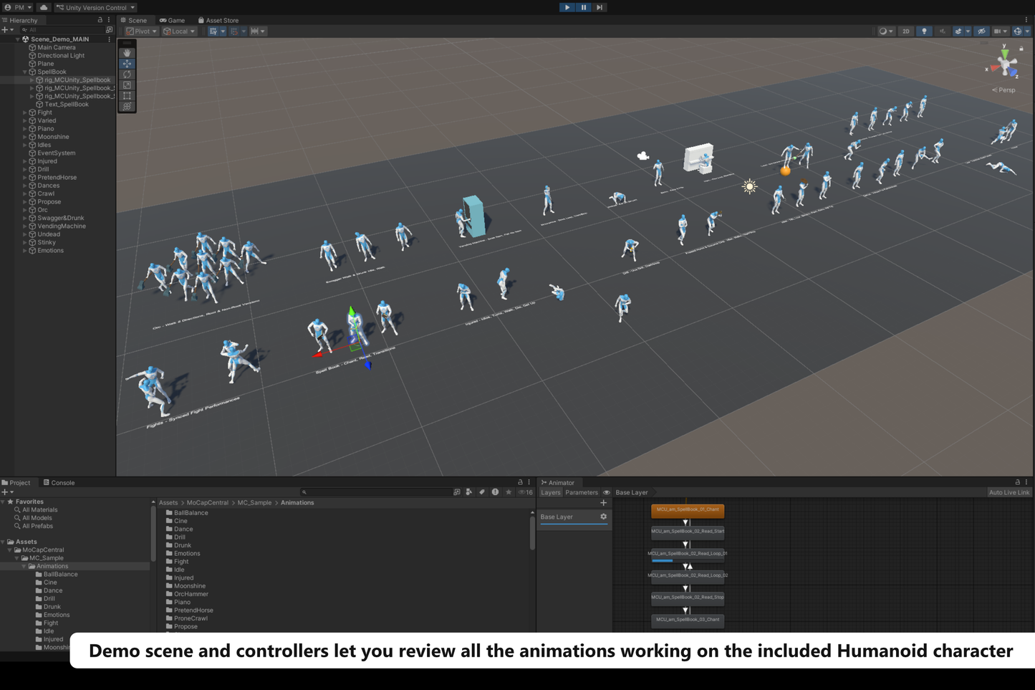1035x690 pixels.
Task: Toggle the scene lighting bulb icon
Action: [924, 31]
